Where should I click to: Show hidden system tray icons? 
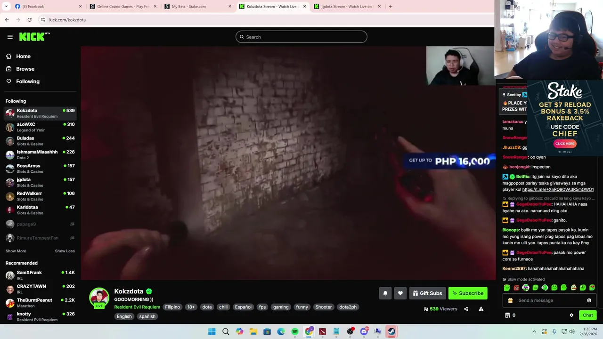[534, 331]
